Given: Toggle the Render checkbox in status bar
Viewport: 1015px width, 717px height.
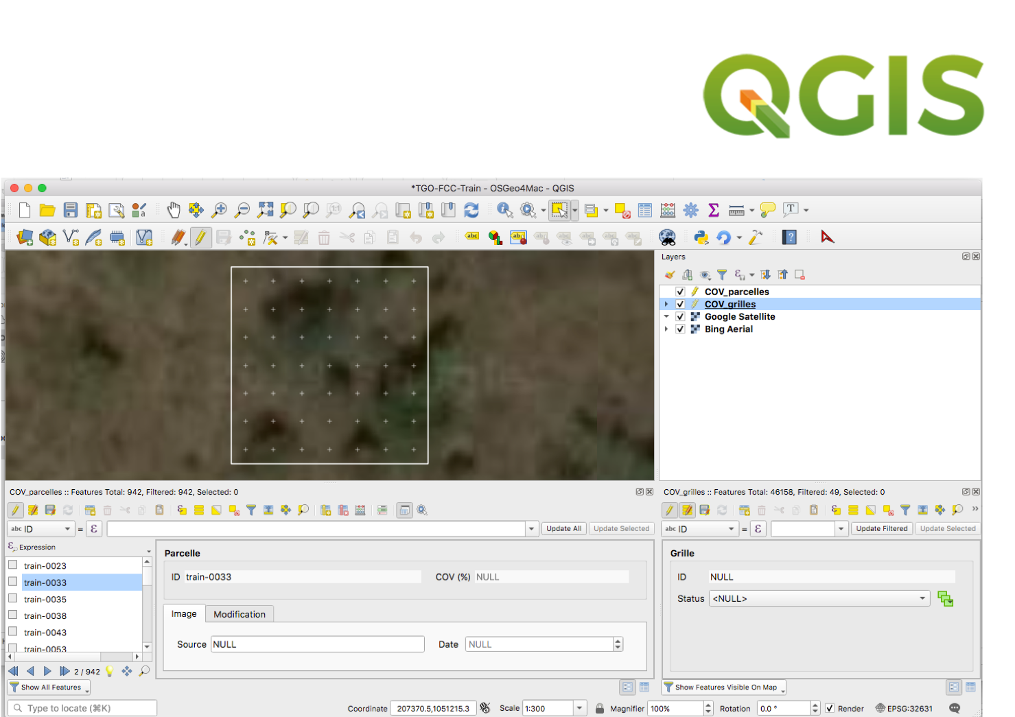Looking at the screenshot, I should [830, 708].
